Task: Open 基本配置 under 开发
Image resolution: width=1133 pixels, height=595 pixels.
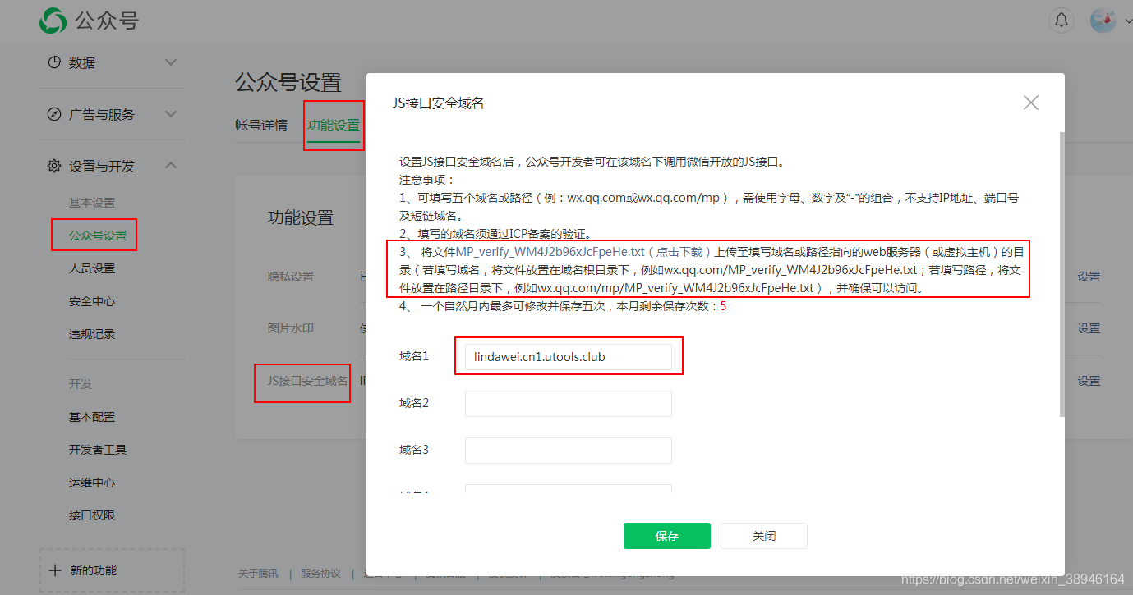Action: (92, 417)
